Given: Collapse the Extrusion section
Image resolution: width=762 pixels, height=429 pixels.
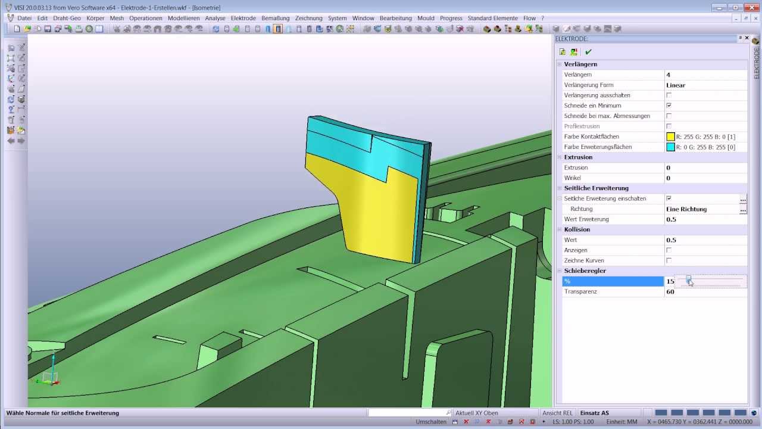Looking at the screenshot, I should click(x=560, y=157).
